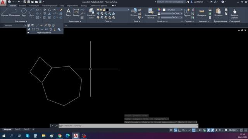Toggle ortho mode in status bar

click(x=179, y=130)
